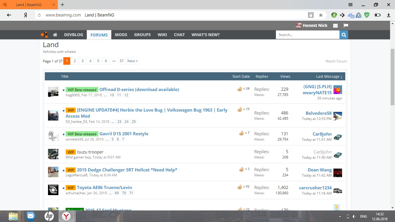
Task: Click the battery saver icon in toolbar
Action: [378, 15]
